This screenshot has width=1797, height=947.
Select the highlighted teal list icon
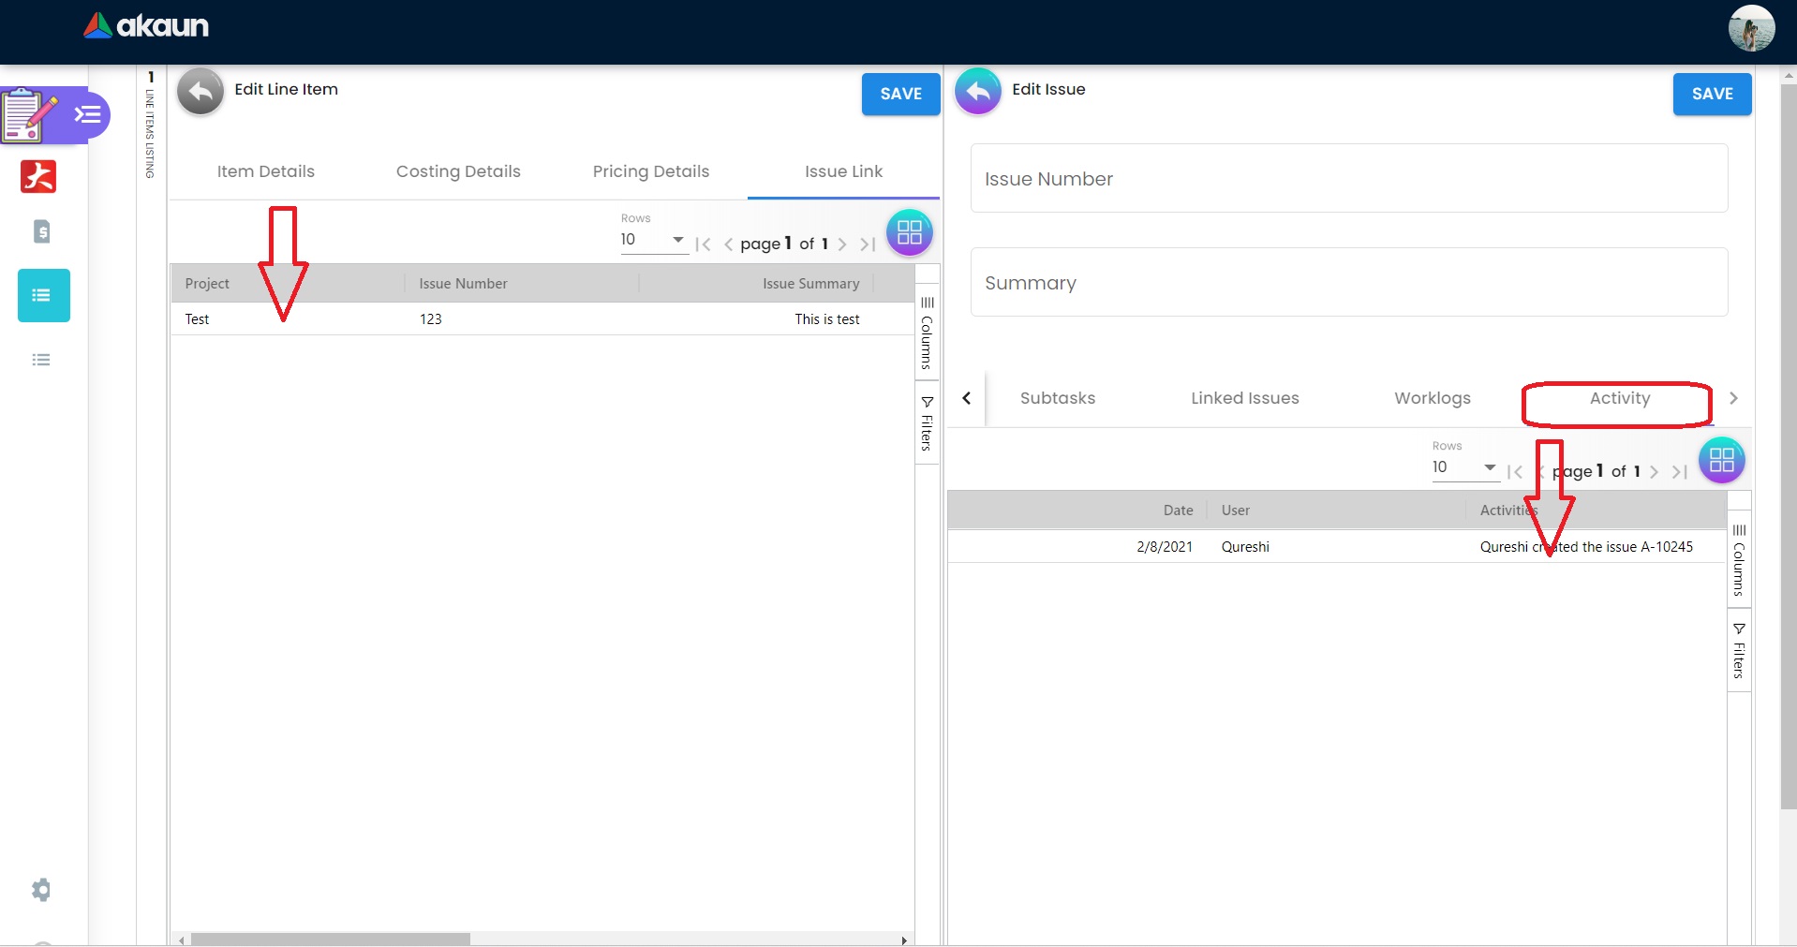point(43,296)
